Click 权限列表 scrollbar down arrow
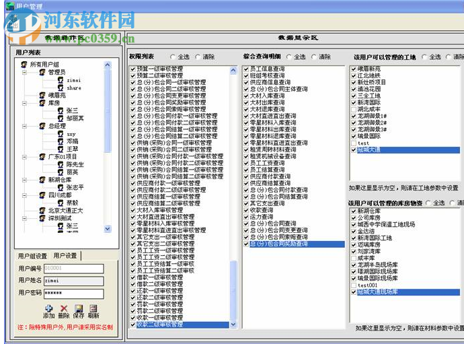This screenshot has height=344, width=464. tap(233, 324)
